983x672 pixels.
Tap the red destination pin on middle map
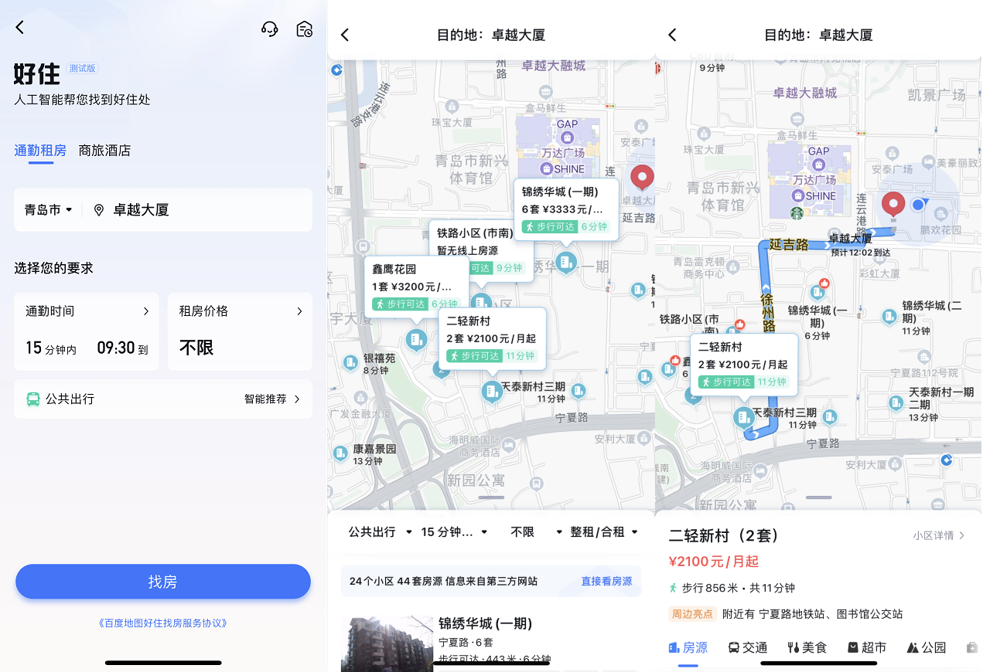tap(641, 177)
